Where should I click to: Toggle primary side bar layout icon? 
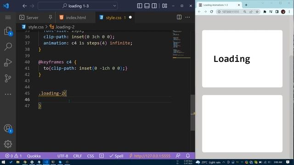(140, 6)
